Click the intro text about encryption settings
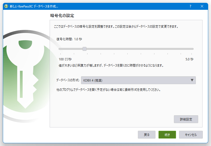 pos(116,27)
